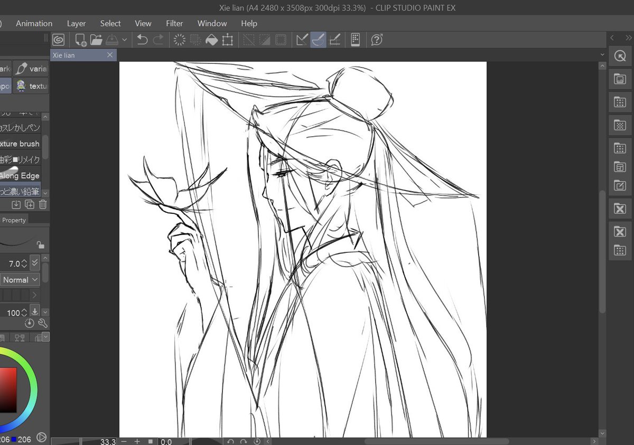Open the Window menu

[212, 23]
